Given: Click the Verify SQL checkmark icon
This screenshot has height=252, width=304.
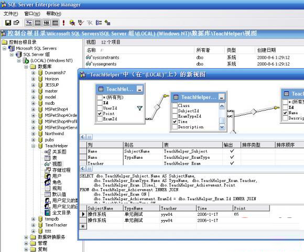Looking at the screenshot, I should pyautogui.click(x=81, y=23).
